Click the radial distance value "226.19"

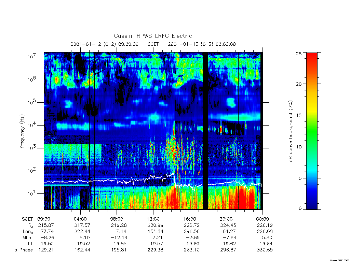(265, 225)
